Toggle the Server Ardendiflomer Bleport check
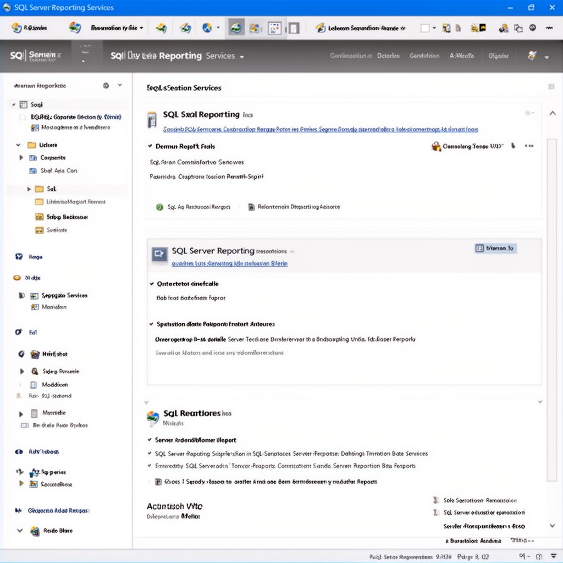This screenshot has height=563, width=563. [x=150, y=440]
